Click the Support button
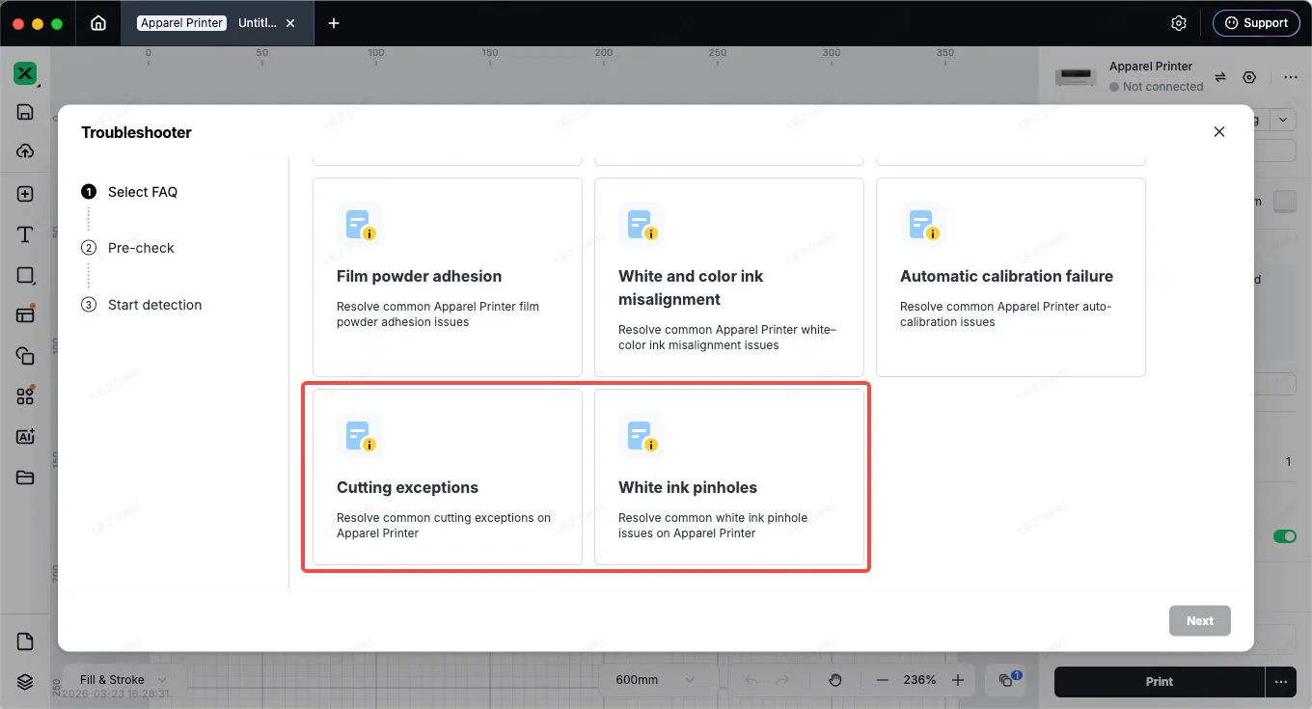Image resolution: width=1312 pixels, height=709 pixels. click(1256, 23)
